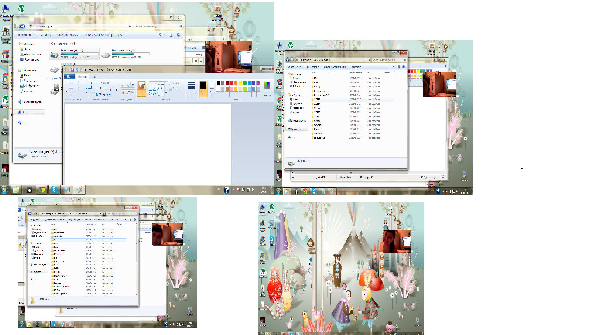
Task: Select the Brushes tool highlighted orange in Paint ribbon
Action: 141,89
